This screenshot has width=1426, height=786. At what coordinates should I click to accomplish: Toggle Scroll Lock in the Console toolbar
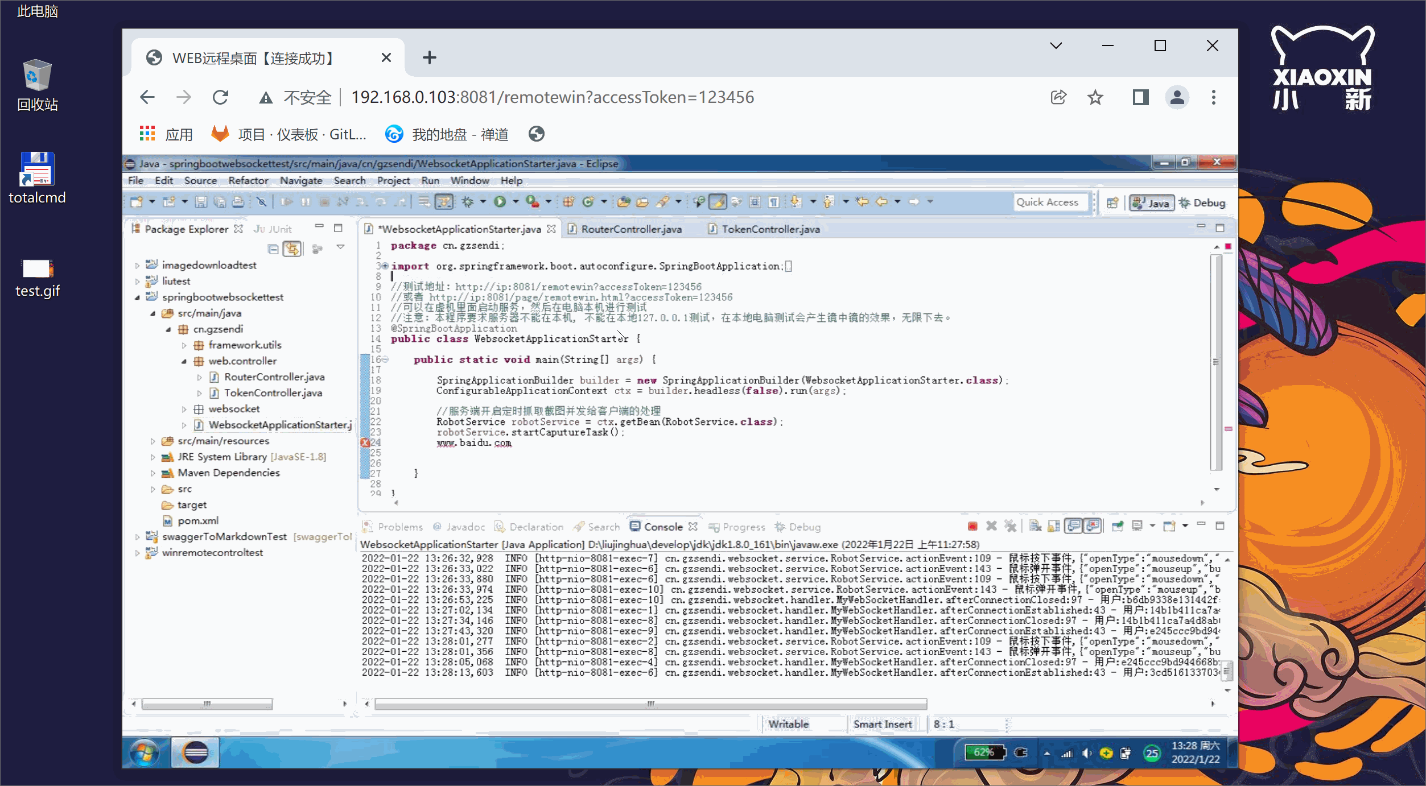(1054, 527)
